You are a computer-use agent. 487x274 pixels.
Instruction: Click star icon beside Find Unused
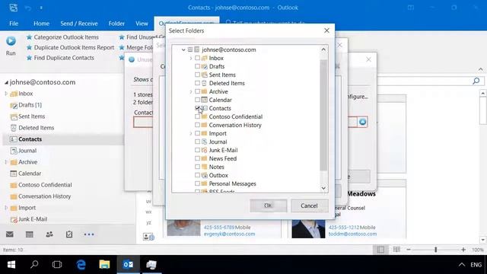(x=122, y=37)
